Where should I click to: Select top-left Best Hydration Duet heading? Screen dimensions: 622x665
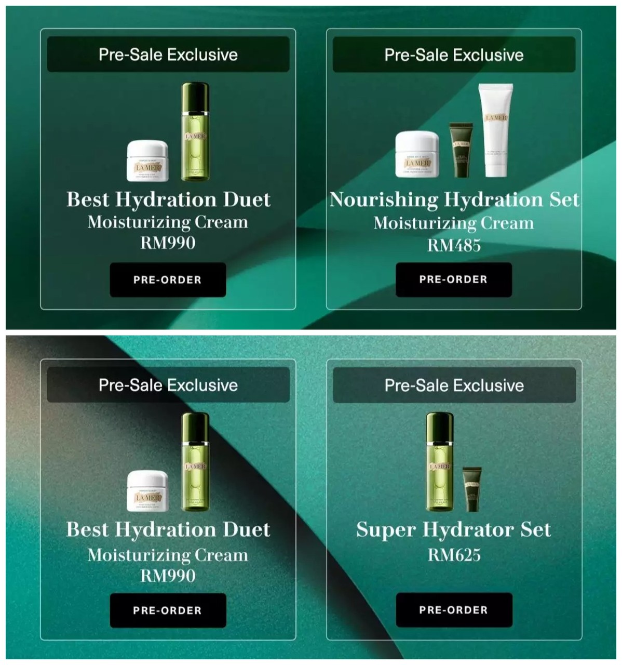pos(168,199)
